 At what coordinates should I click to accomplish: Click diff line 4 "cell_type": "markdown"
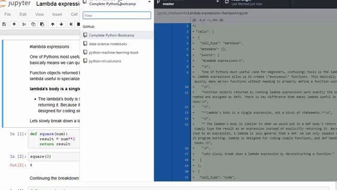(221, 43)
